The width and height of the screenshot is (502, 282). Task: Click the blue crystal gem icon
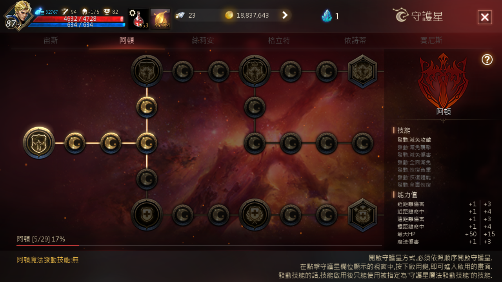(x=327, y=16)
